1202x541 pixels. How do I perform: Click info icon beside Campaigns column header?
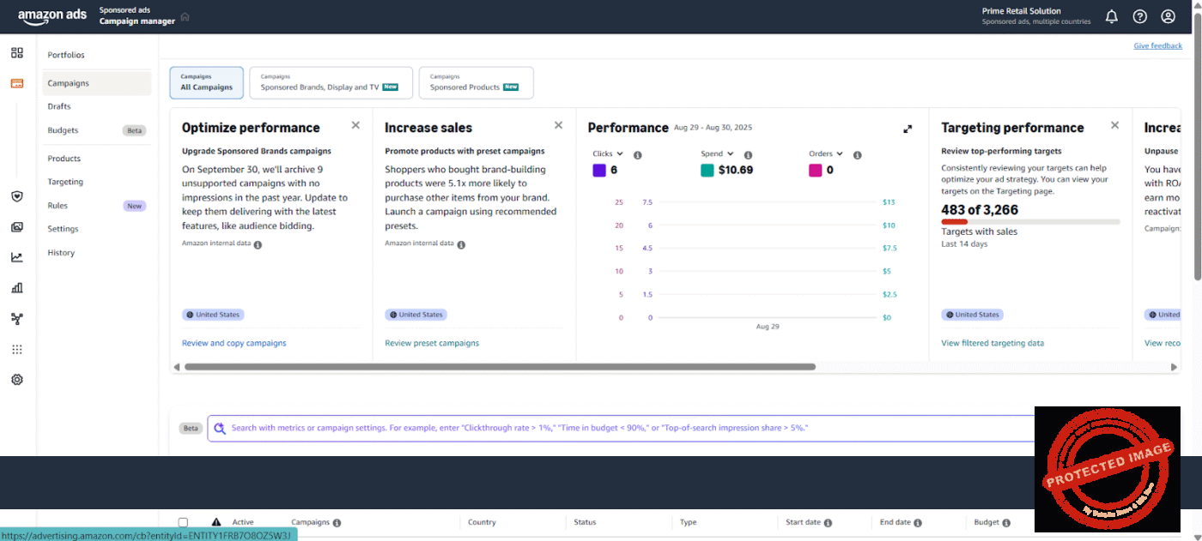[x=337, y=523]
